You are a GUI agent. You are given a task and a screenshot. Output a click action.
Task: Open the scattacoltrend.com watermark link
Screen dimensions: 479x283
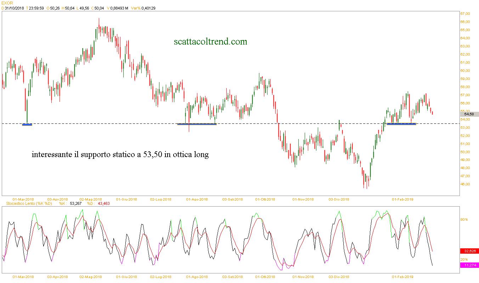(210, 42)
